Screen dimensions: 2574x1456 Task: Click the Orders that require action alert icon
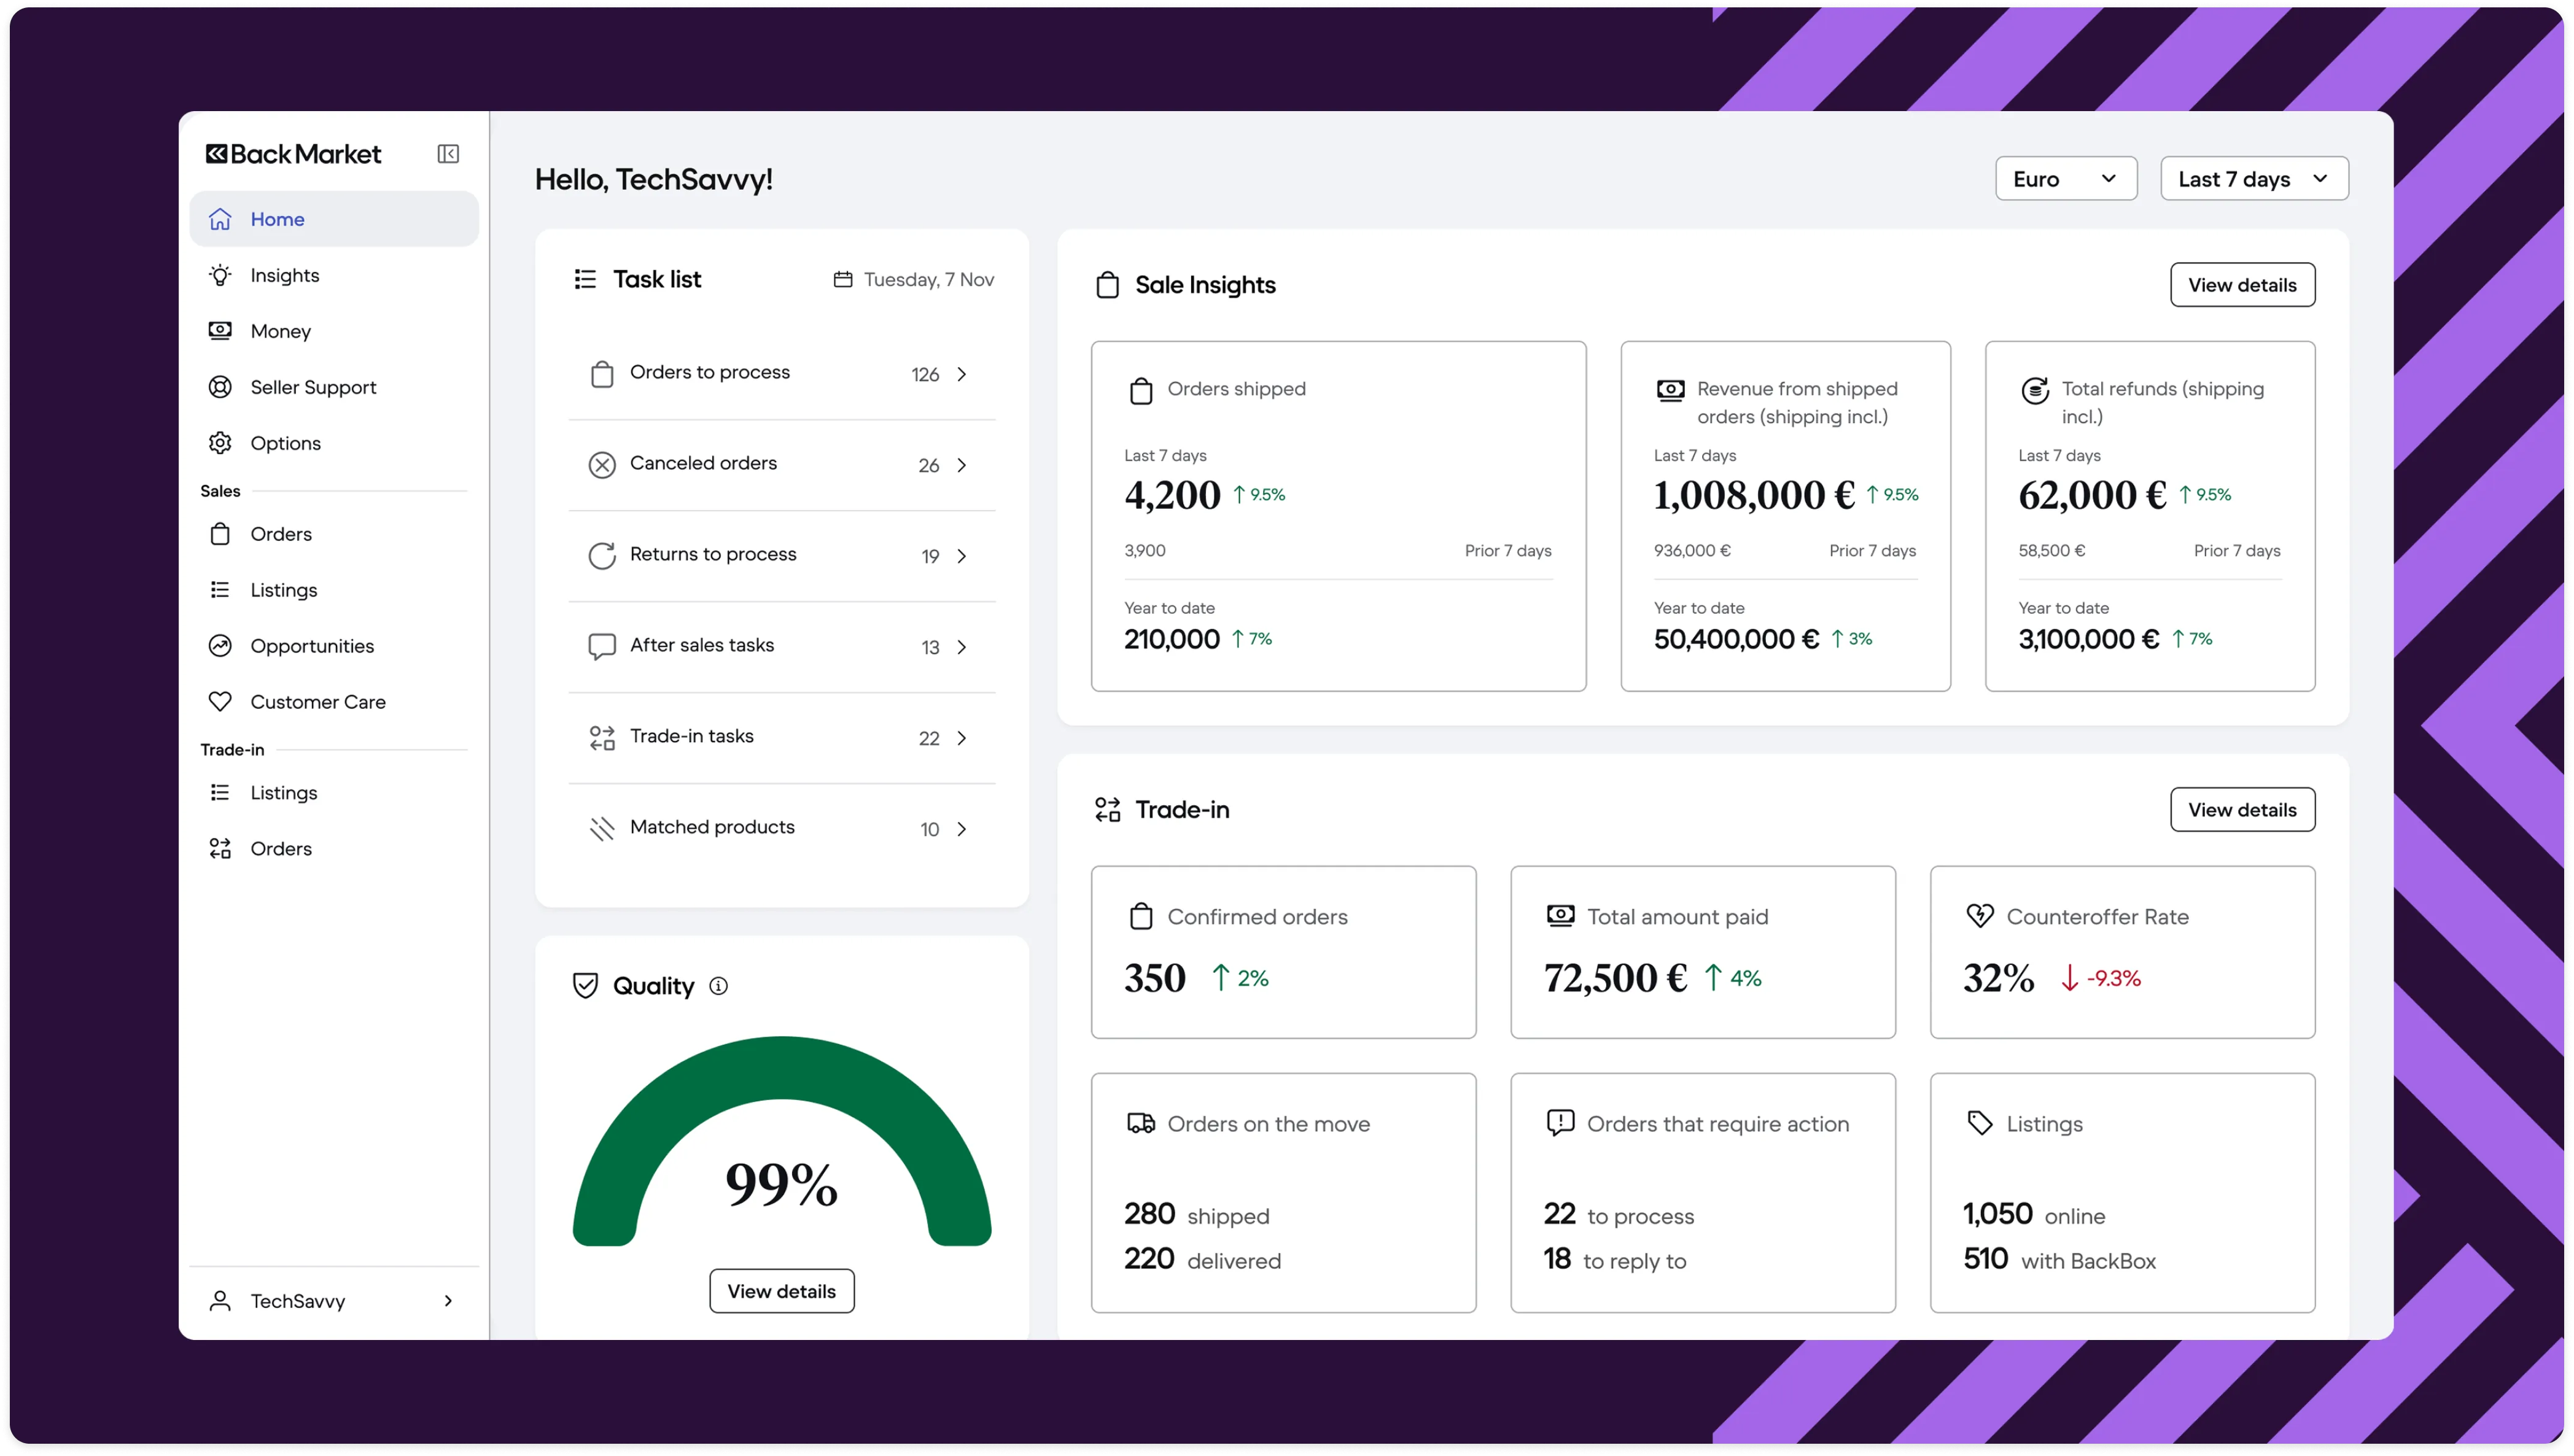click(x=1560, y=1124)
